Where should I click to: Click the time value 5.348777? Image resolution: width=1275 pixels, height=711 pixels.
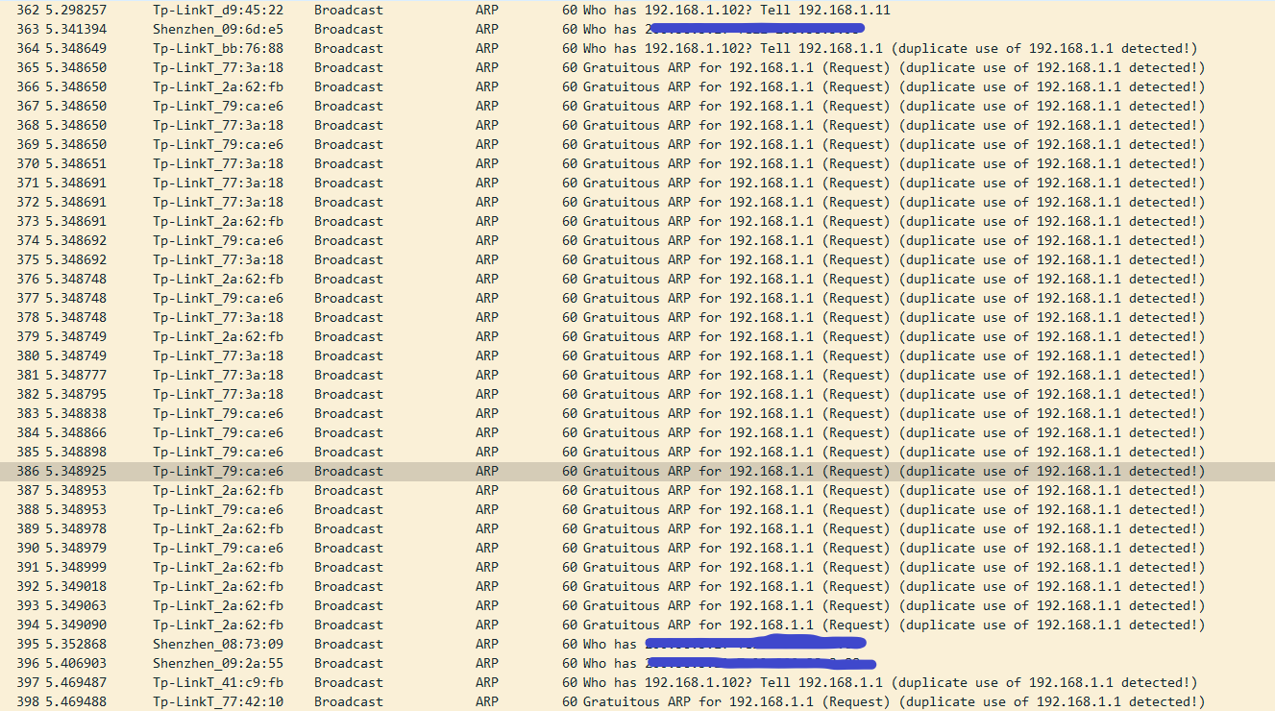(x=76, y=375)
